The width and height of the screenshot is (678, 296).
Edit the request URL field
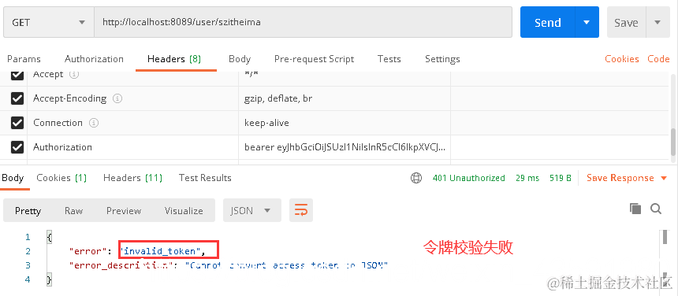pos(303,22)
